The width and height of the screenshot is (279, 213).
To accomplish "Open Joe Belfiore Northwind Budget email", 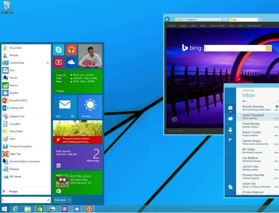I will [x=258, y=159].
